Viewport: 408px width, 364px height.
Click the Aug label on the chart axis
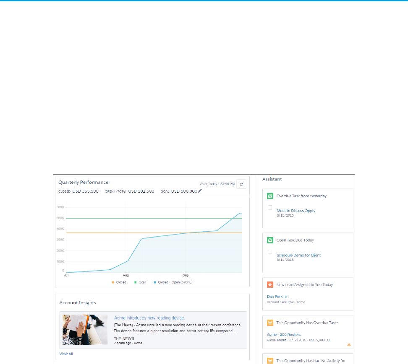point(126,275)
